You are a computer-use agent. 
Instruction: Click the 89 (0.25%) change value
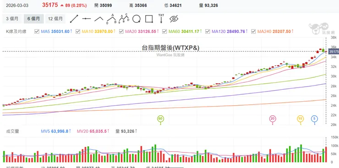[76, 5]
